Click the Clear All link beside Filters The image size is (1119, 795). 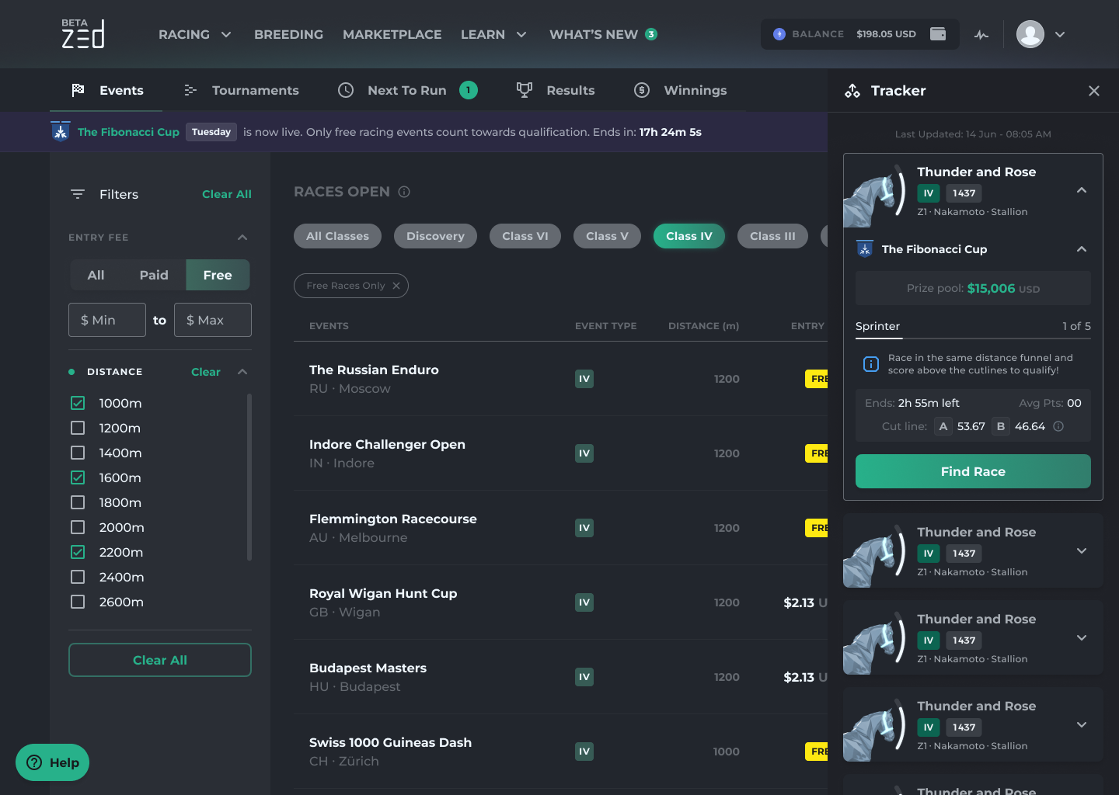coord(227,194)
